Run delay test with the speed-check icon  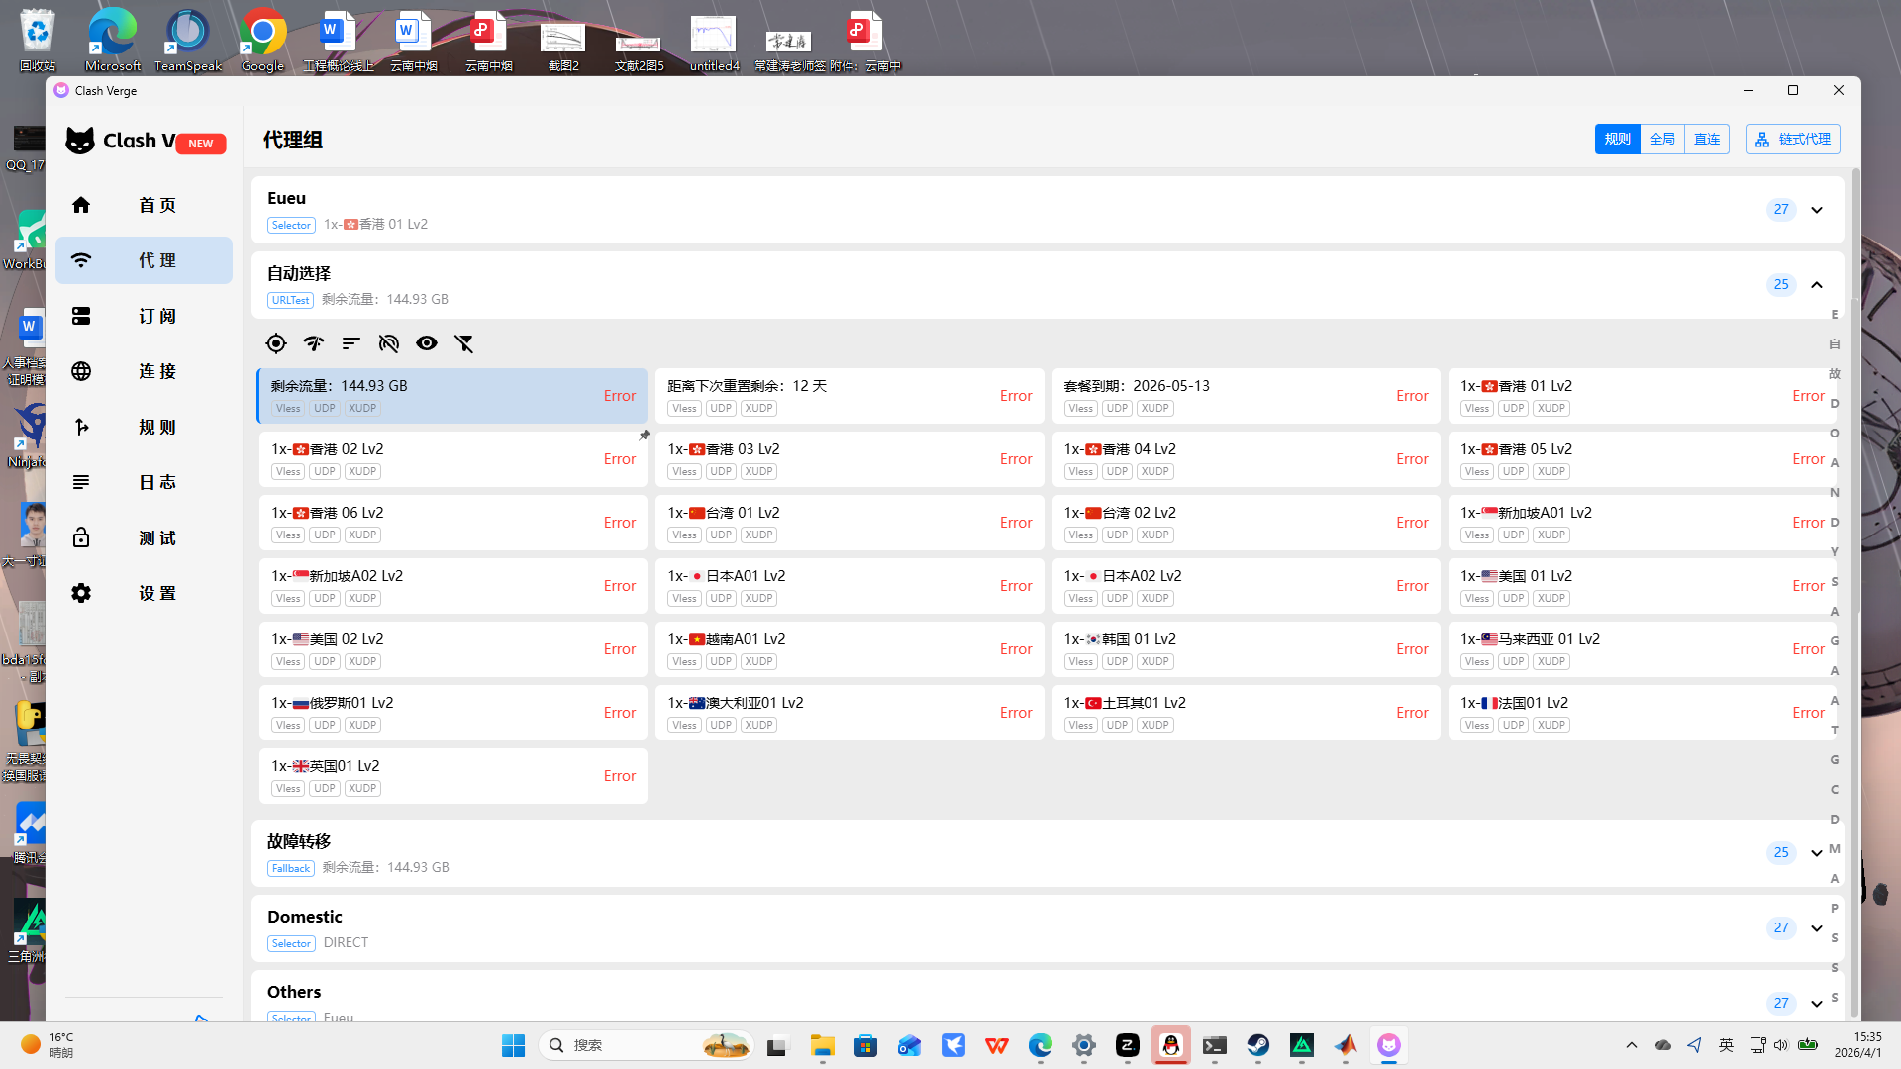(314, 343)
